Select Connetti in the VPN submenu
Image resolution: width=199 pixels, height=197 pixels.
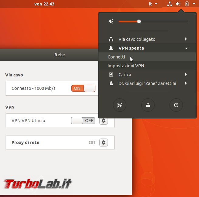[147, 57]
